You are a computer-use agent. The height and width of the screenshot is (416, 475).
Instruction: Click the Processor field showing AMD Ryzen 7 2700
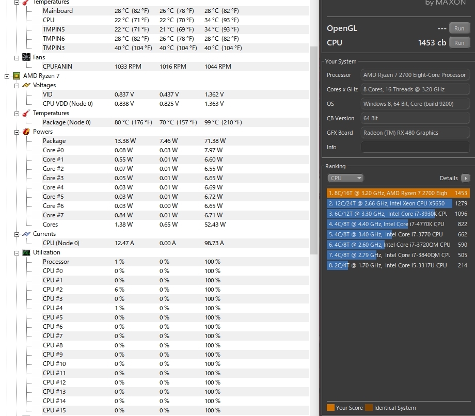(415, 75)
